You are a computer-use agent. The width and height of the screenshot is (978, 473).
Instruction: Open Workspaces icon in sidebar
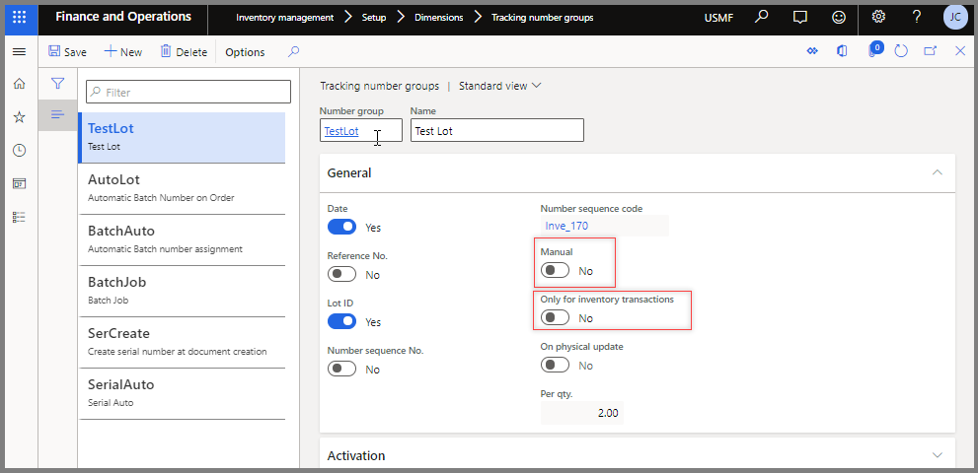point(20,184)
